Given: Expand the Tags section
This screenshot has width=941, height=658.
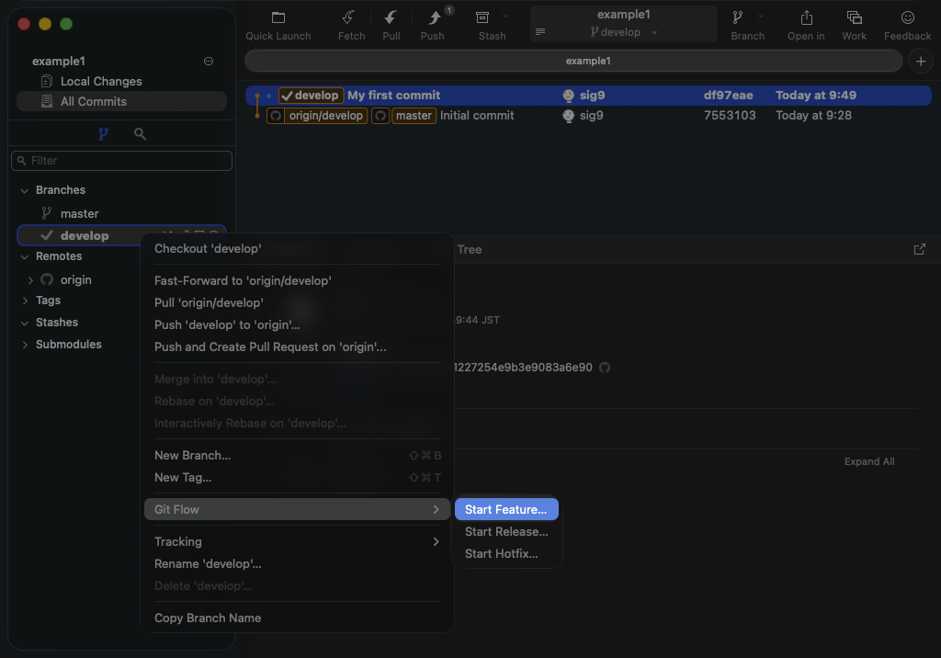Looking at the screenshot, I should pos(24,301).
